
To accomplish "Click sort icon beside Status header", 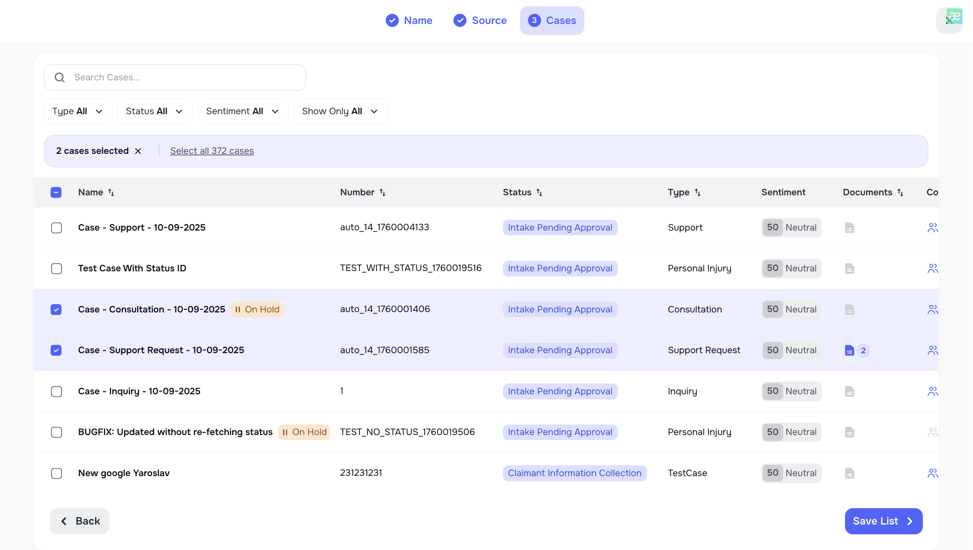I will (x=539, y=193).
